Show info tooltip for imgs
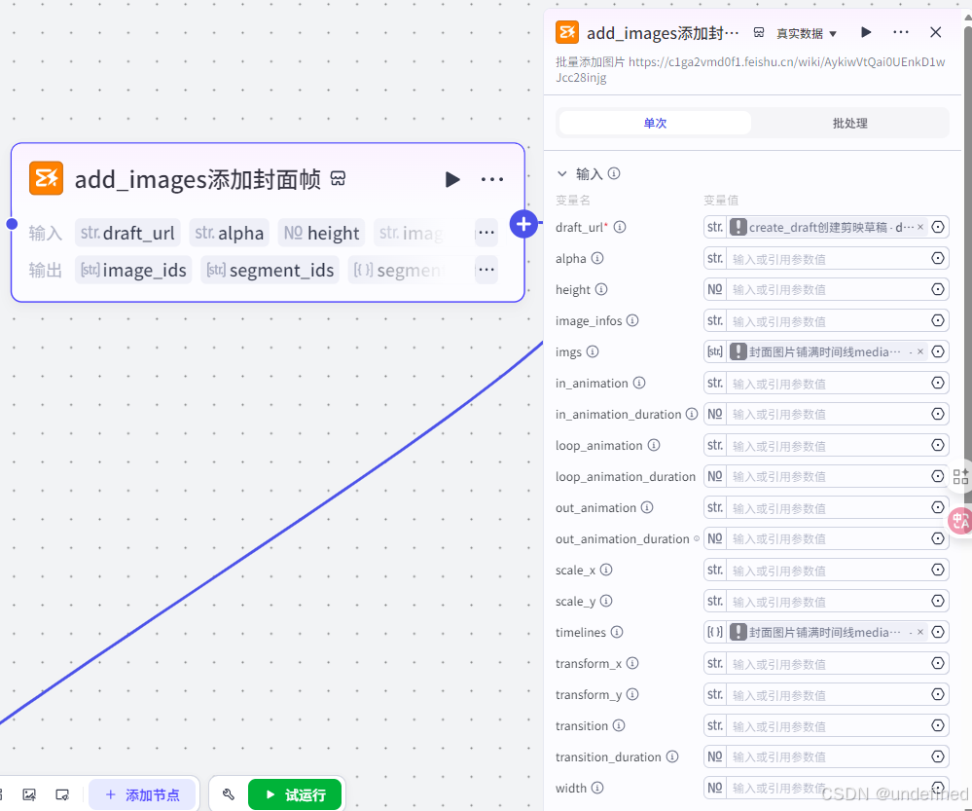 (593, 351)
